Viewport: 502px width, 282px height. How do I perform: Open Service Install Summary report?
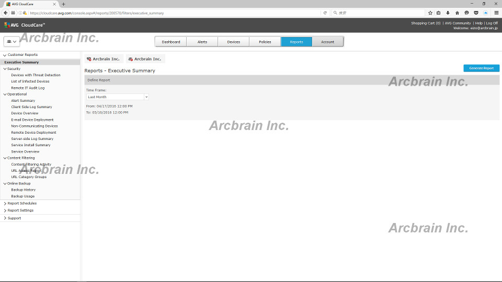pos(31,145)
